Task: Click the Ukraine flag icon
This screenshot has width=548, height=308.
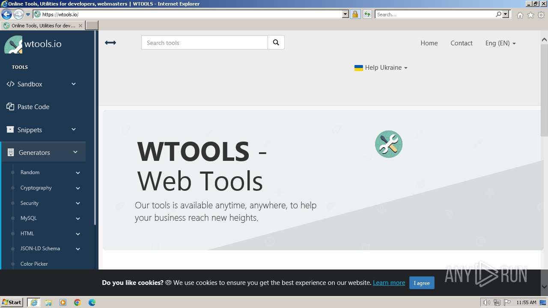Action: click(359, 68)
